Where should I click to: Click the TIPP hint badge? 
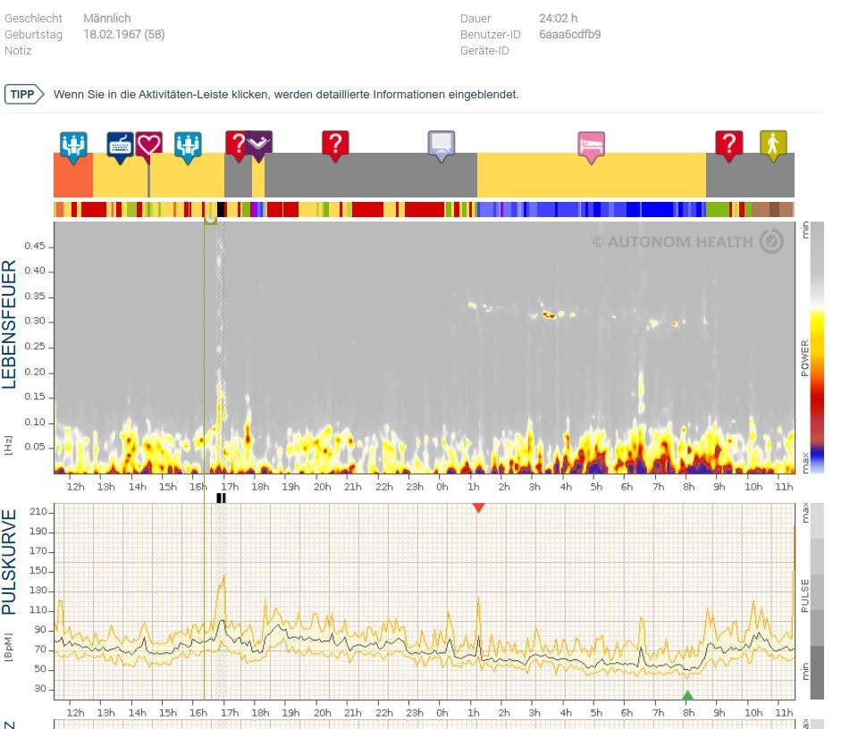point(23,94)
